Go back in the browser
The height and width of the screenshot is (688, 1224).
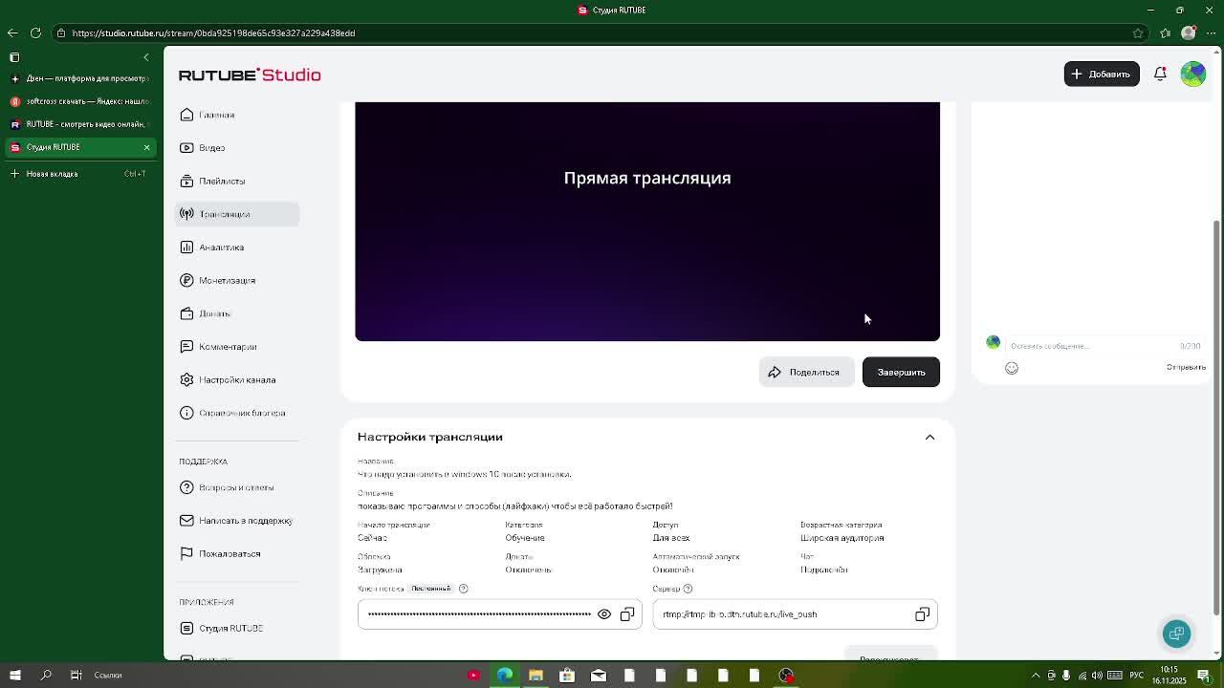click(12, 32)
